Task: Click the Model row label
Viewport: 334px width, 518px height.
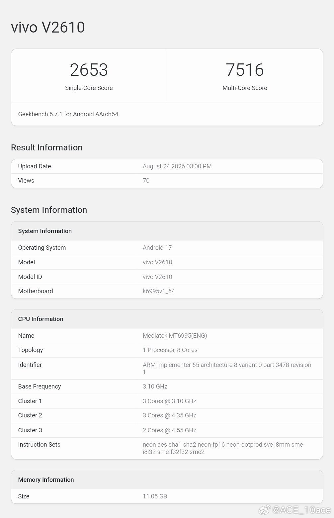Action: pyautogui.click(x=27, y=262)
